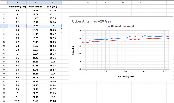Select cell containing 20.78
The width and height of the screenshot is (174, 103).
[35, 101]
